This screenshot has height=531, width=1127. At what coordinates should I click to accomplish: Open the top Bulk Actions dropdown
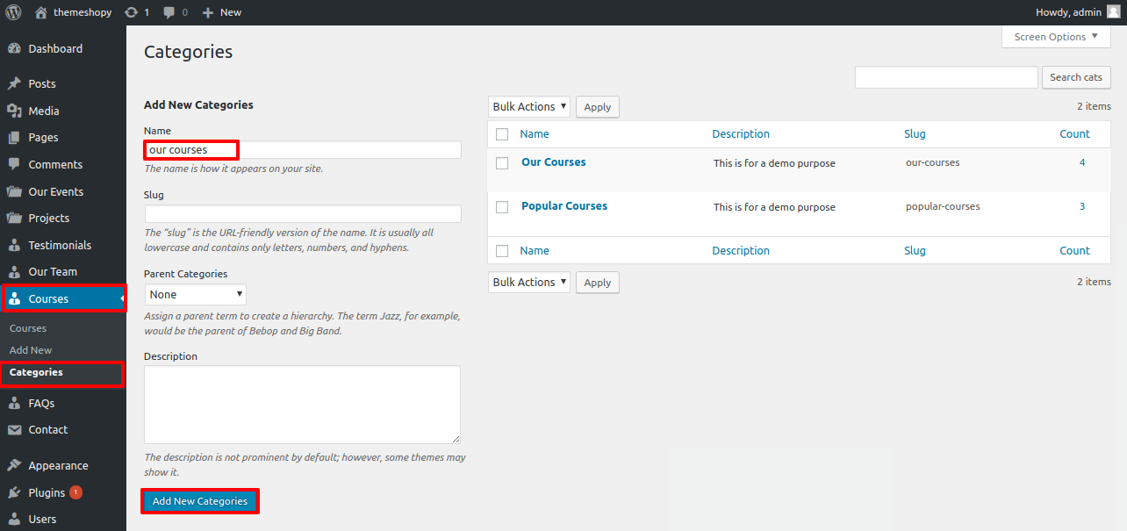click(x=528, y=107)
